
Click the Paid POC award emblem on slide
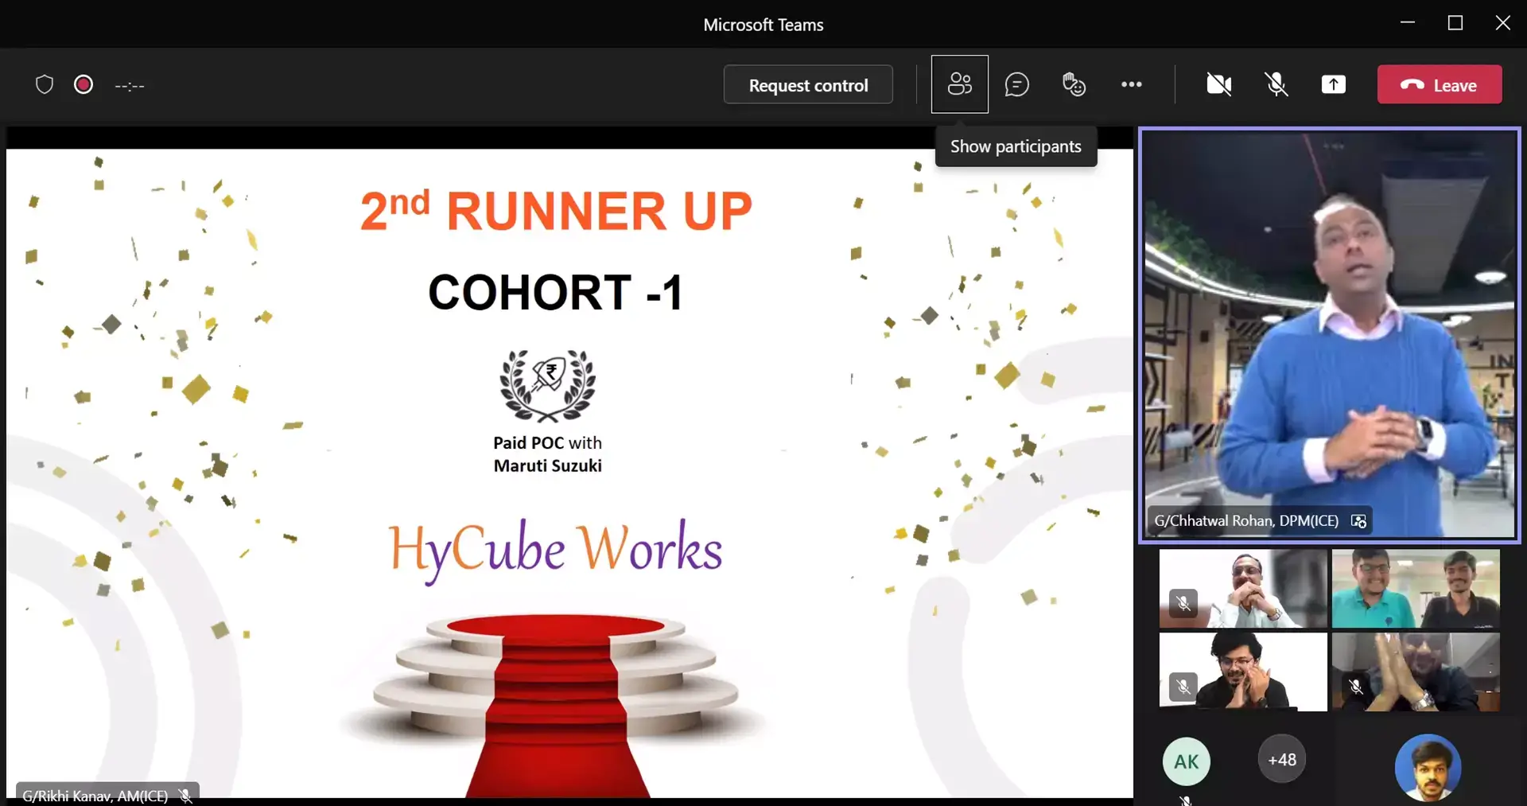click(x=547, y=386)
